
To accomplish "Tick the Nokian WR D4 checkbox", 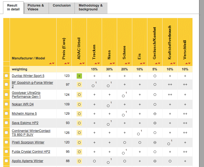I will tap(6, 104).
